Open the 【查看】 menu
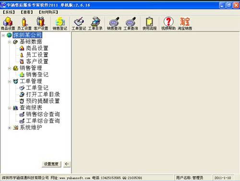Screen dimensions: 240x181 (x=27, y=12)
